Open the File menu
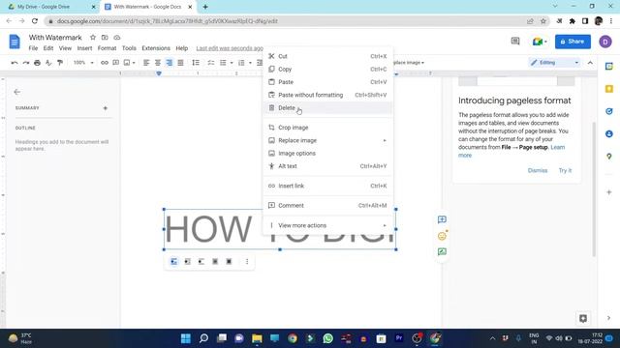Viewport: 620px width, 348px height. point(33,48)
